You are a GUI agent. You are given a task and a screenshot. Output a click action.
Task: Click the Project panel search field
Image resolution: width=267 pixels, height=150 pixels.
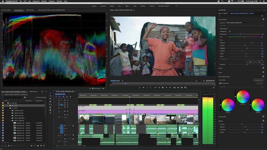click(12, 97)
